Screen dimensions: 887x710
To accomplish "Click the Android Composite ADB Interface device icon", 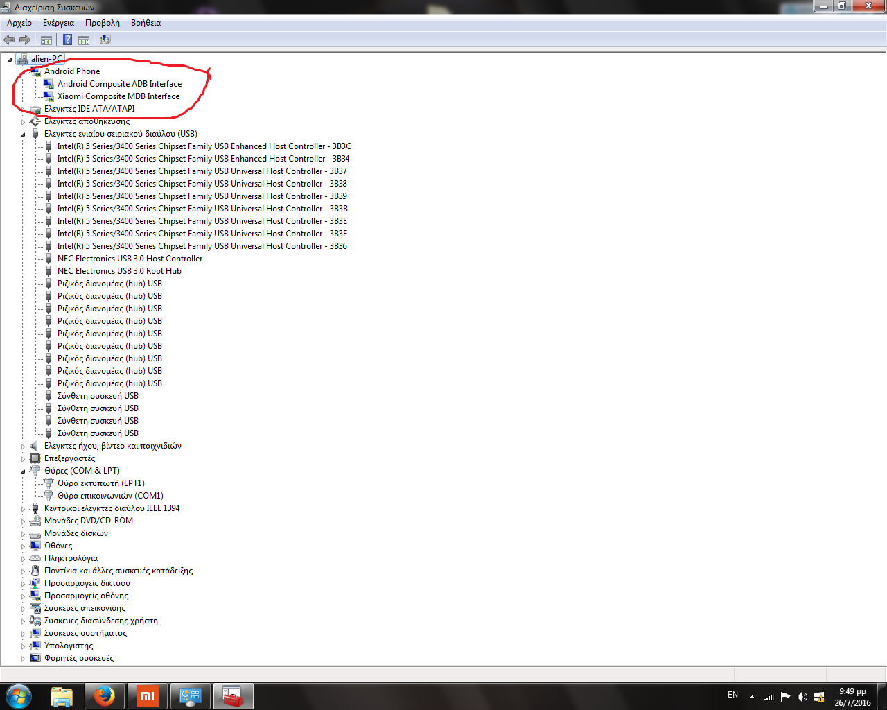I will coord(49,84).
